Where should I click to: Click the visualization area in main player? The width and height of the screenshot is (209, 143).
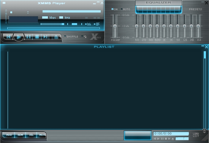(x=23, y=20)
